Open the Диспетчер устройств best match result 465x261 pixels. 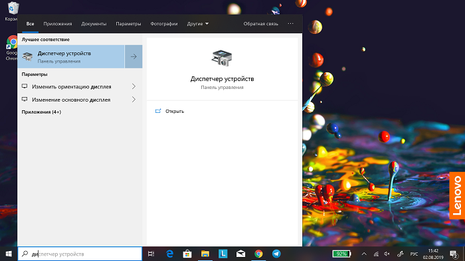(71, 56)
